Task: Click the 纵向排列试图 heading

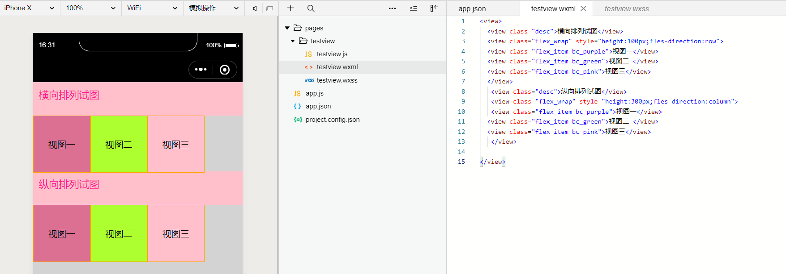Action: pyautogui.click(x=69, y=184)
